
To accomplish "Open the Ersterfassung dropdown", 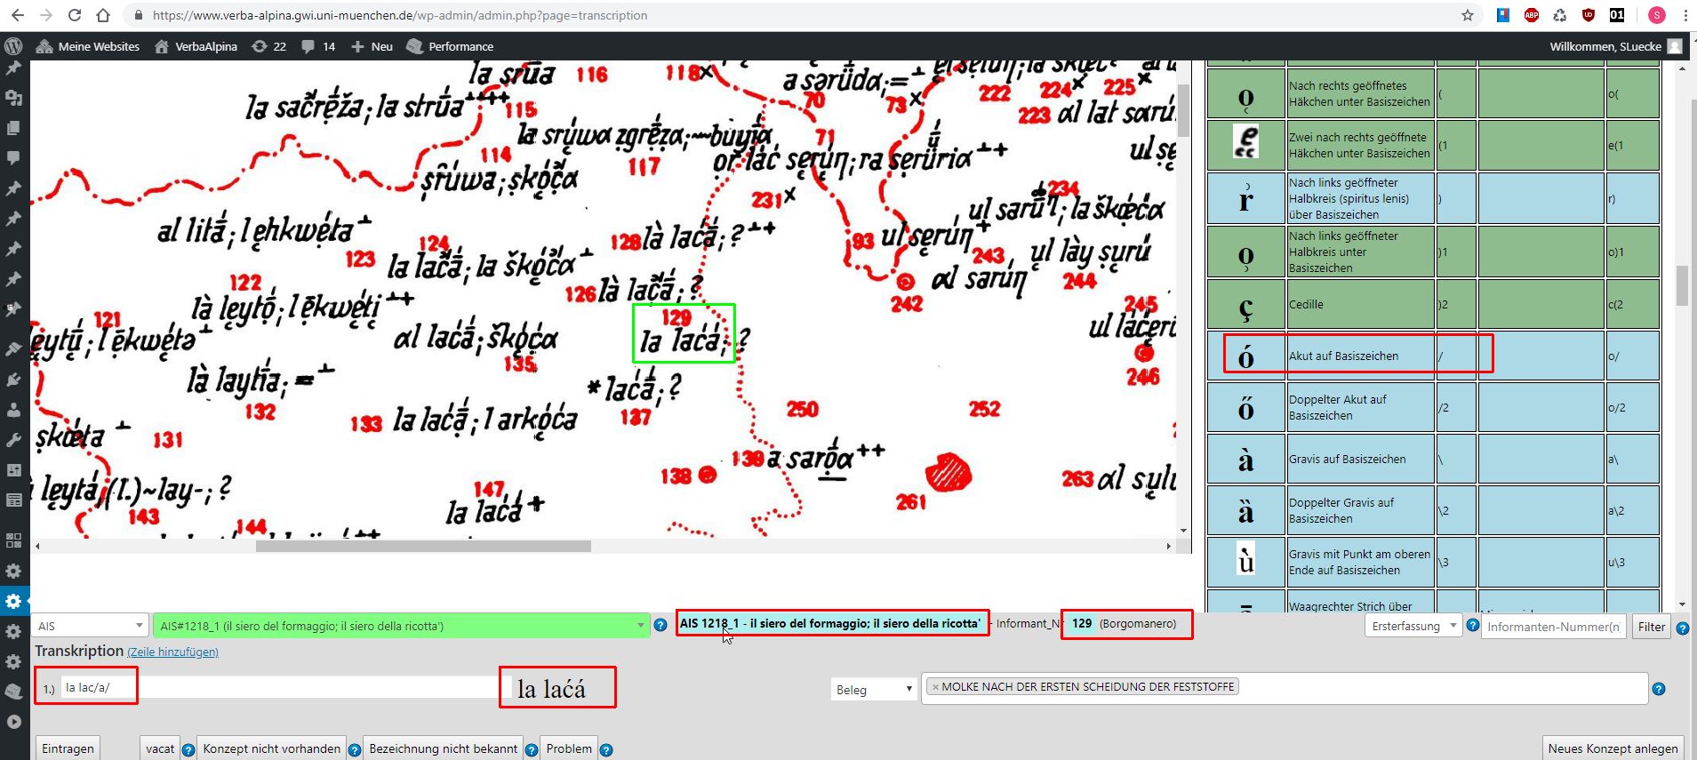I will pos(1413,626).
